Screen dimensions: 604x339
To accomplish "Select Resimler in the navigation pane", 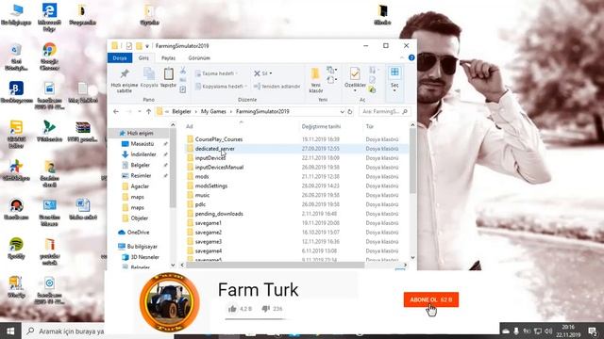I will [x=141, y=176].
